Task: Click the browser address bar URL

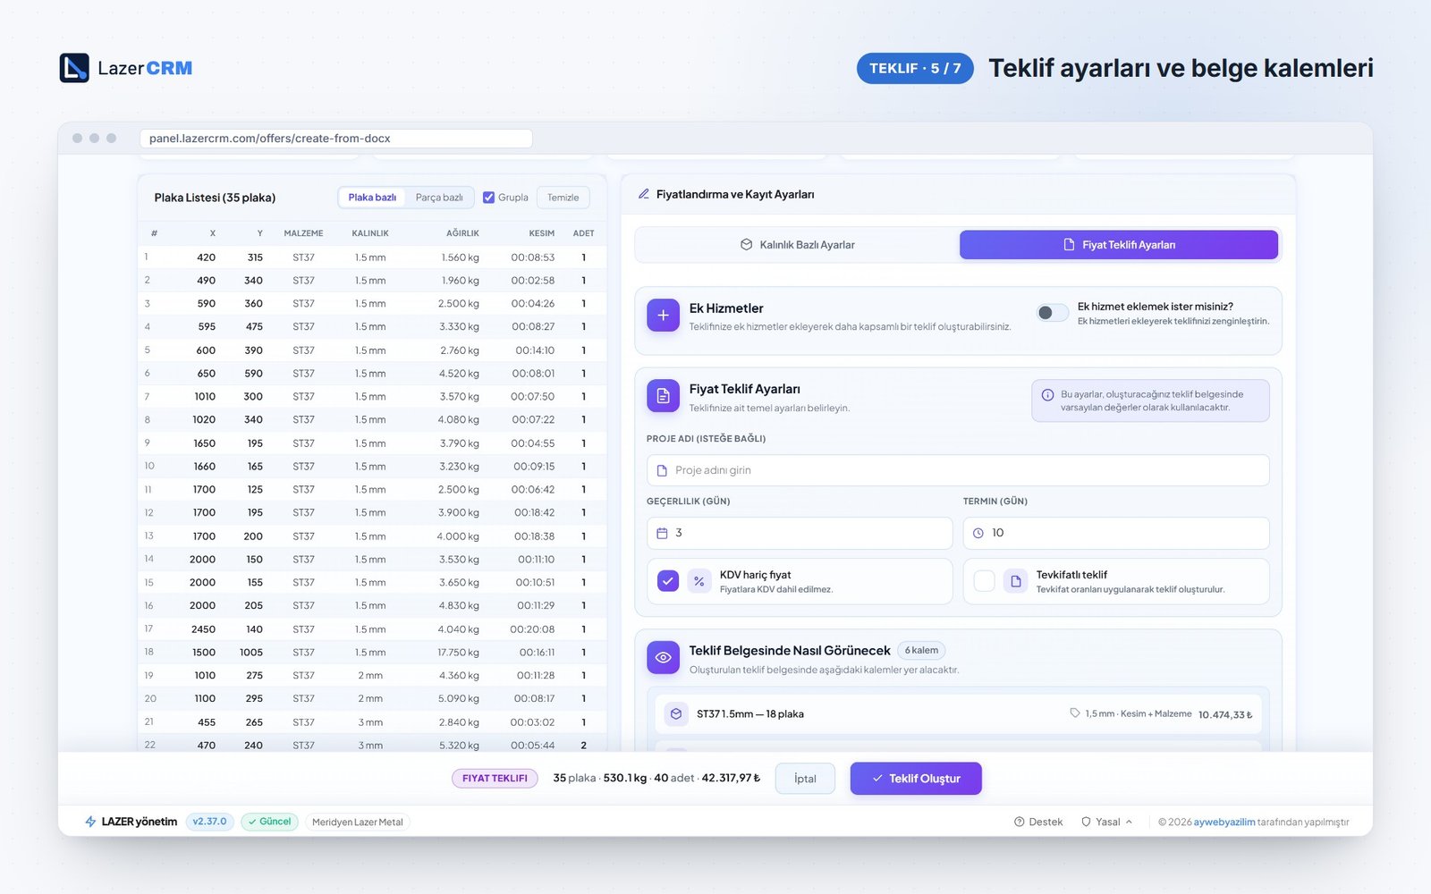Action: pyautogui.click(x=336, y=139)
